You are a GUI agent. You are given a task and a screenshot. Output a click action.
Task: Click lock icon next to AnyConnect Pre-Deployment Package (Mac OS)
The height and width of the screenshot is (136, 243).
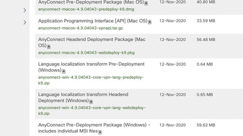click(146, 3)
